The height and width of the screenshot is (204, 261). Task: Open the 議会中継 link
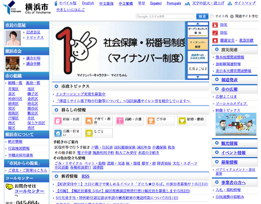coord(33,64)
